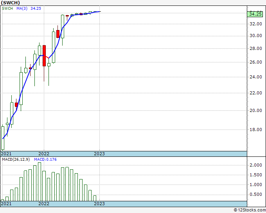The width and height of the screenshot is (266, 213).
Task: Click the 2.000 MACD axis label
Action: click(256, 165)
